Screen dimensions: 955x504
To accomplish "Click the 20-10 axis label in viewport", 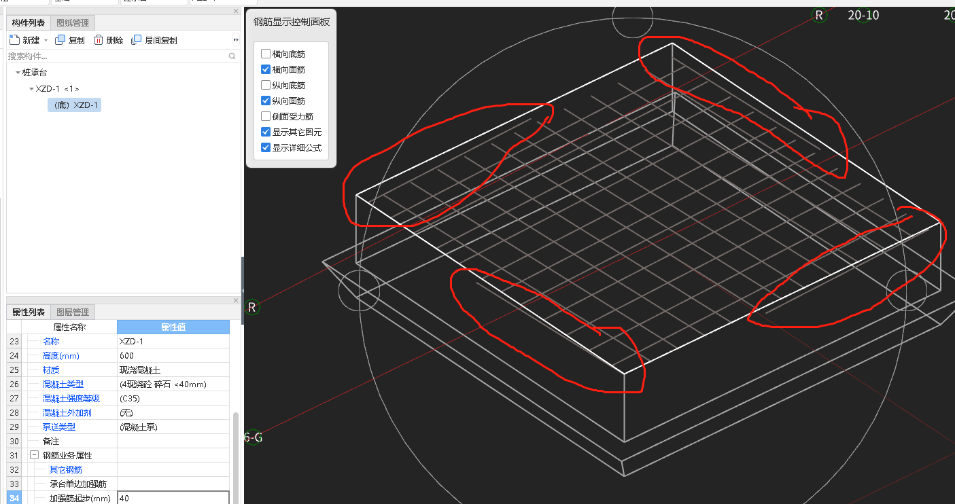I will pos(863,15).
